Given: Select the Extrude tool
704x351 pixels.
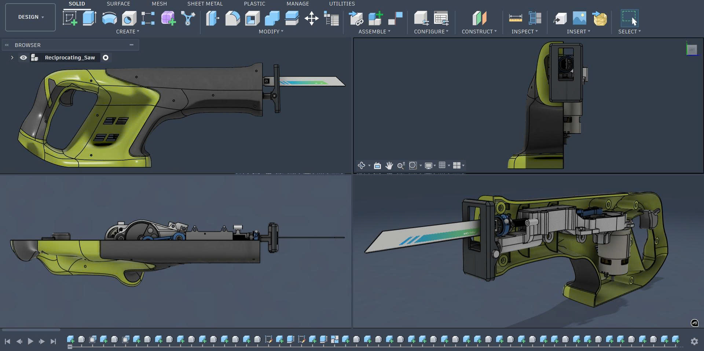Looking at the screenshot, I should (x=89, y=18).
